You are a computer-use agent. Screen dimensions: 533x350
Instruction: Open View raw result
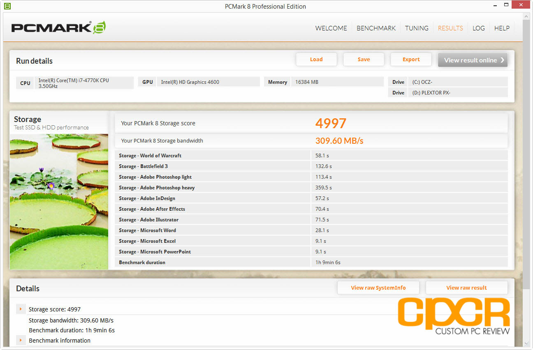pyautogui.click(x=467, y=288)
